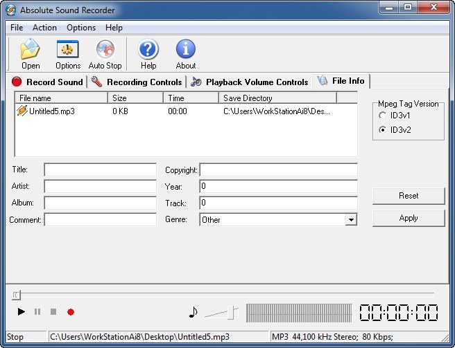455x348 pixels.
Task: Sort by the Time column header
Action: click(191, 98)
